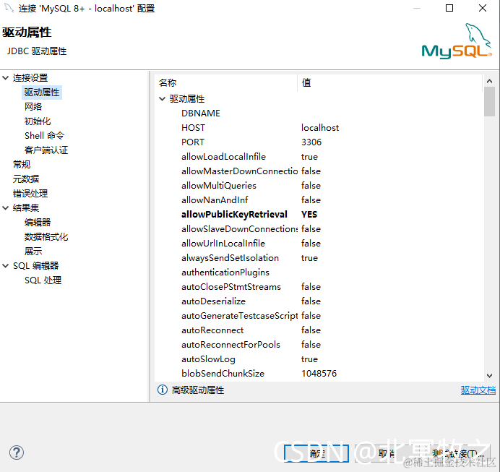Select the allowUrlInLocalInfile property
Image resolution: width=500 pixels, height=472 pixels.
223,244
